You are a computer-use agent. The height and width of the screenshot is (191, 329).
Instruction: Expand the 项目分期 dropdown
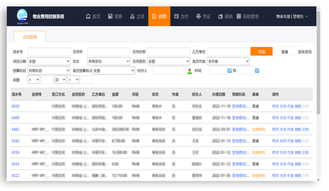[x=49, y=61]
